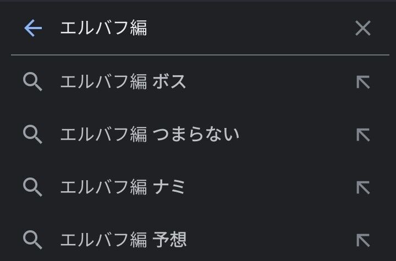Choose the suggestion エルバフ編 ナミ
The width and height of the screenshot is (396, 261).
click(x=198, y=187)
